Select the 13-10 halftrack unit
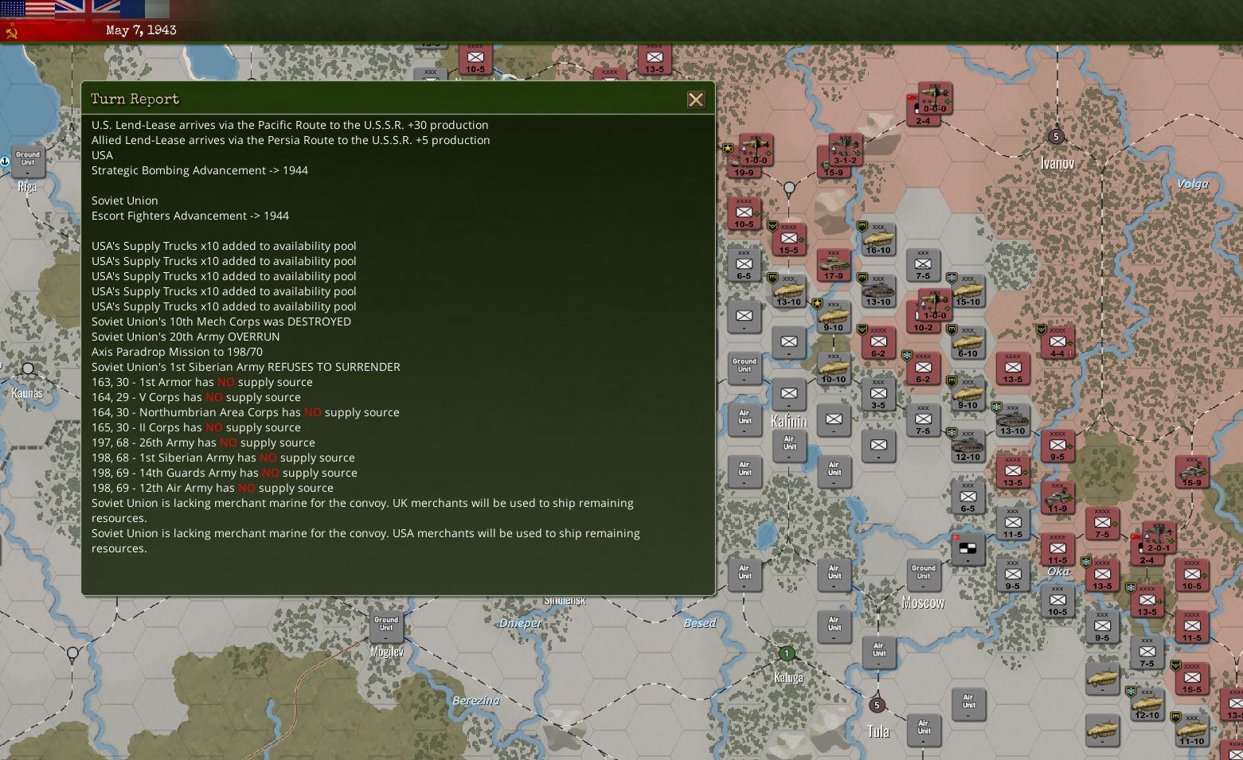This screenshot has height=760, width=1243. click(788, 290)
